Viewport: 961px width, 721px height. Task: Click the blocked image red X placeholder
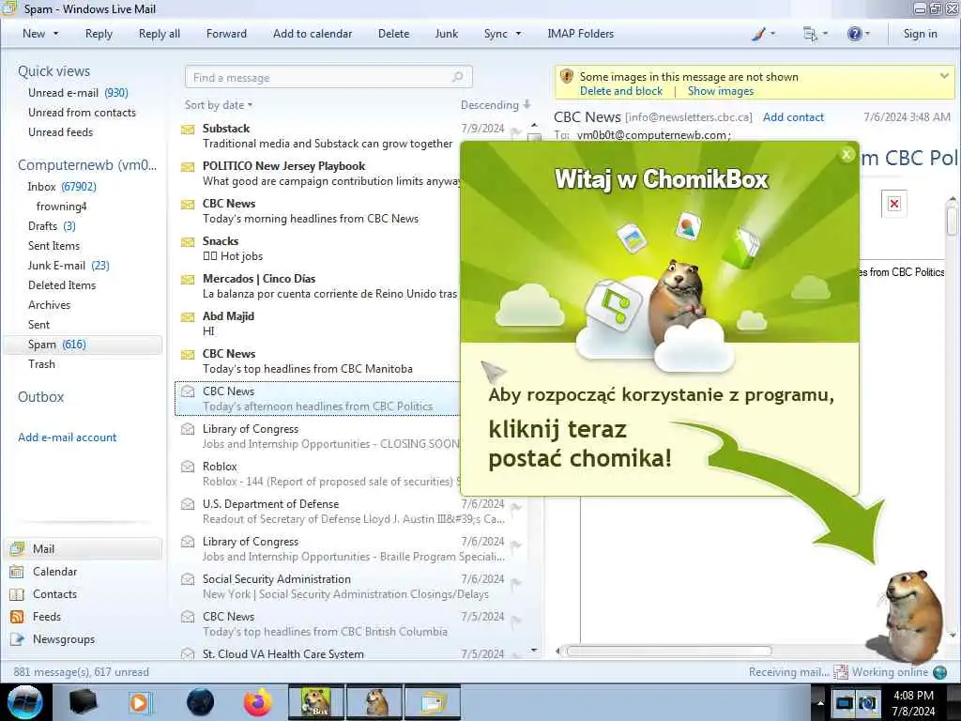pyautogui.click(x=894, y=204)
